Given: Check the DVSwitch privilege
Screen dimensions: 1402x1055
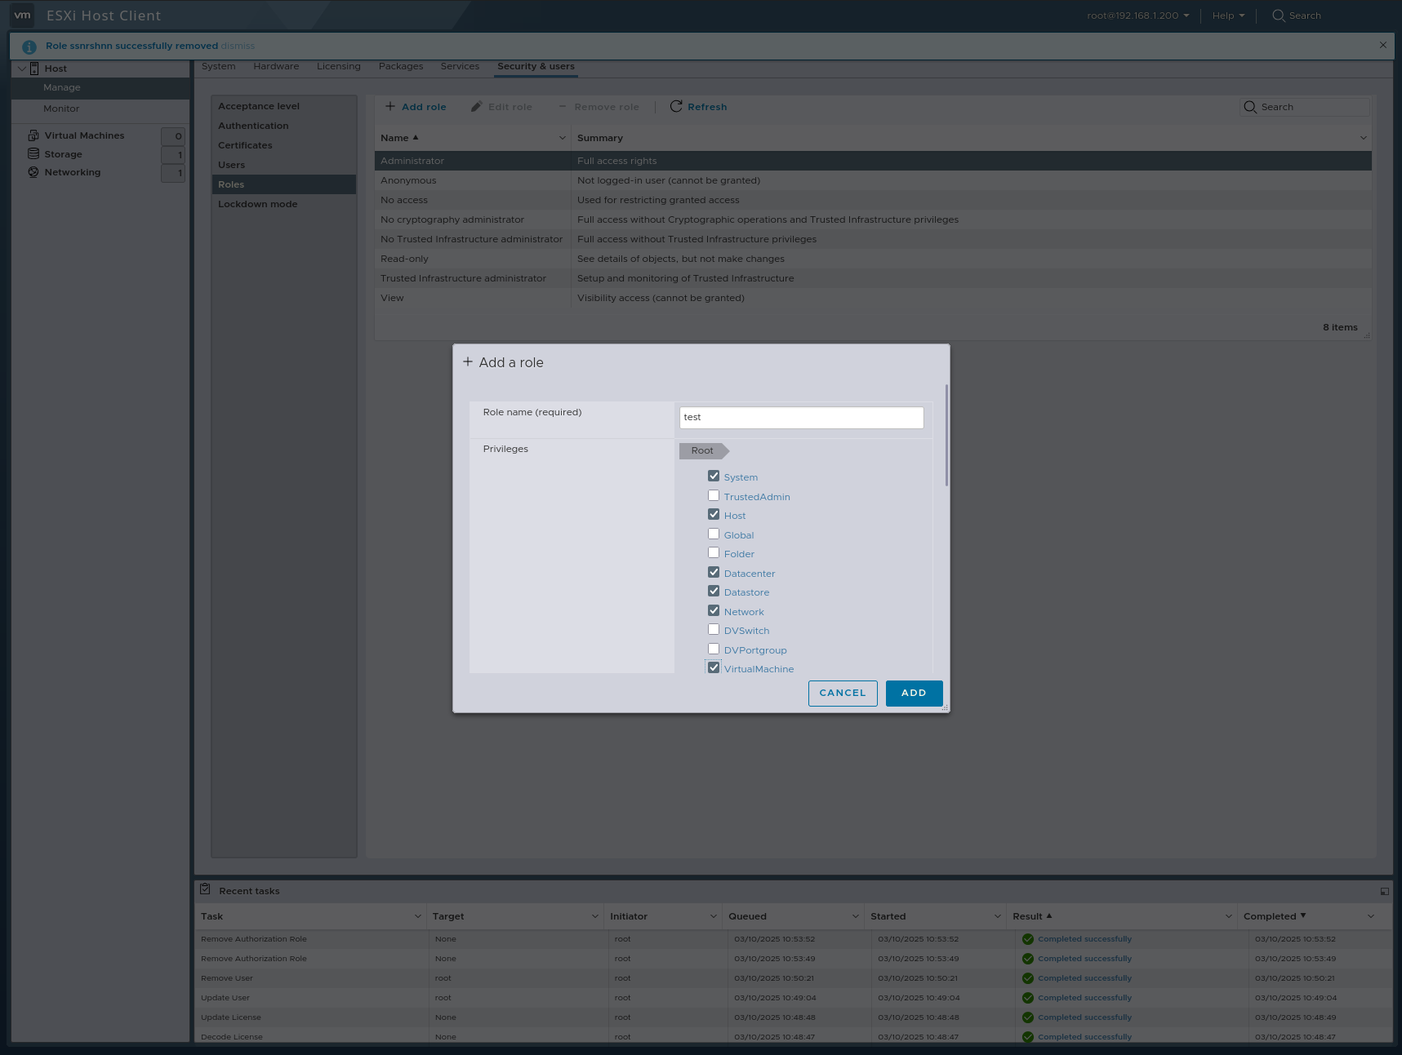Looking at the screenshot, I should (x=714, y=629).
